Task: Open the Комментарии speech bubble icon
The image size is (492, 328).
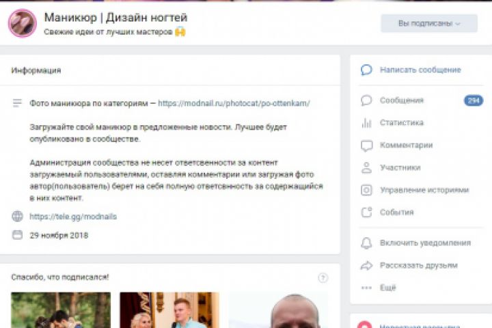Action: [366, 146]
